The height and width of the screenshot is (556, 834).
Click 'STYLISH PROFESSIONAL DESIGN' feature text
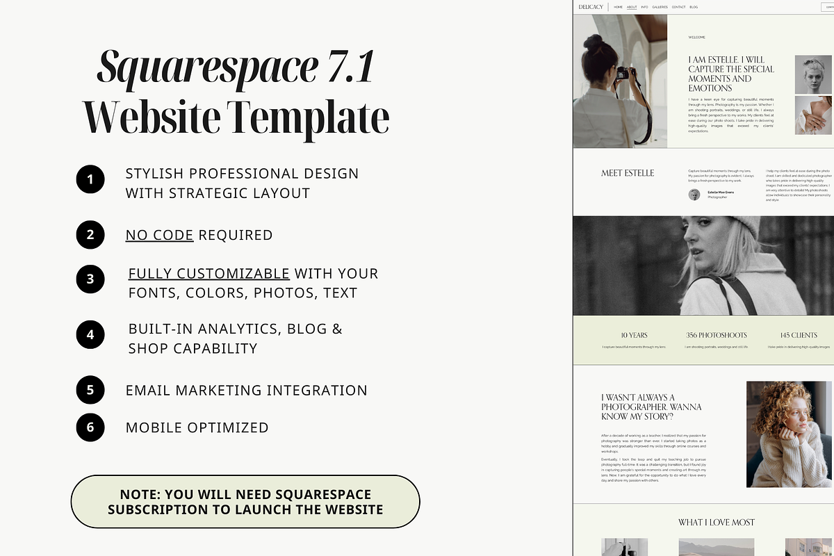coord(242,183)
